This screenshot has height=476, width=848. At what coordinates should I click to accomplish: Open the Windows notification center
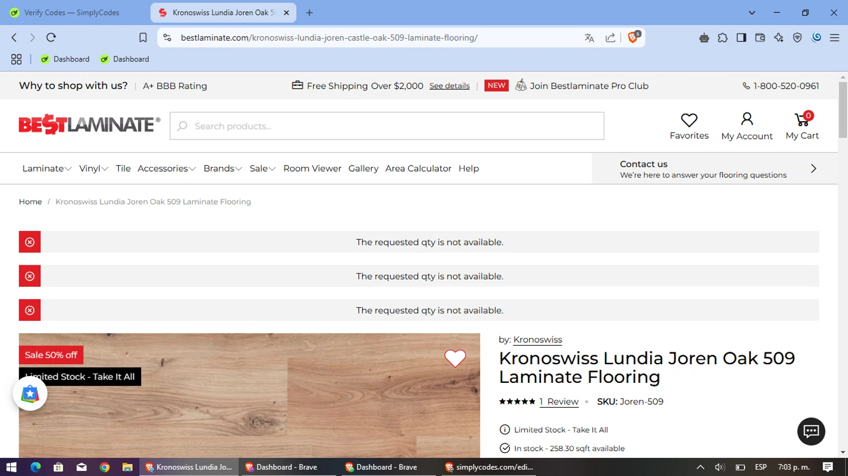pos(828,467)
